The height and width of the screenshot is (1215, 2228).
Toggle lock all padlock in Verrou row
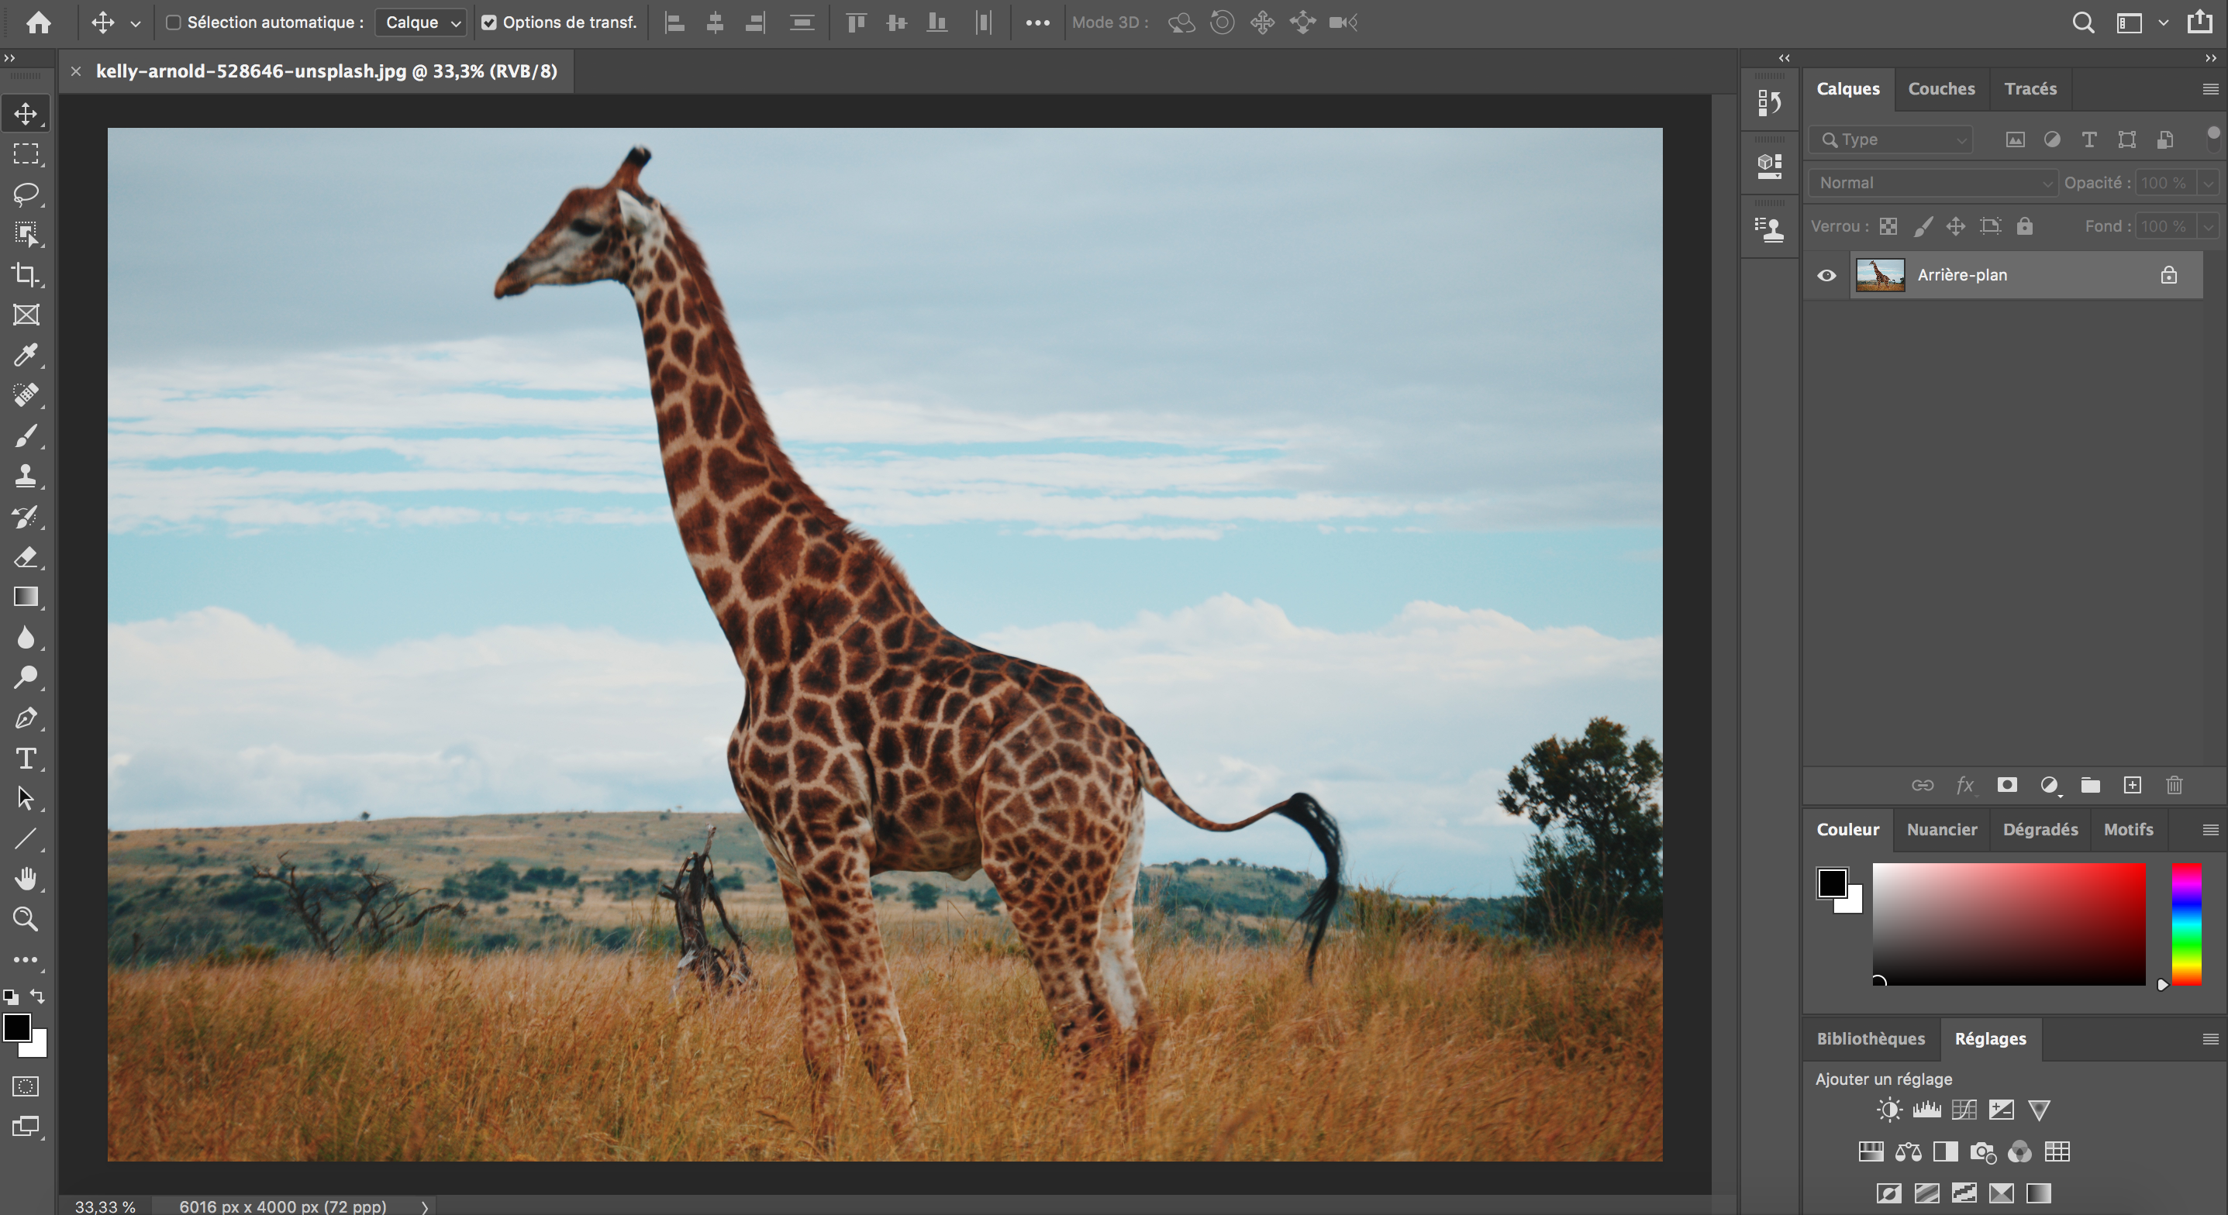(2025, 226)
